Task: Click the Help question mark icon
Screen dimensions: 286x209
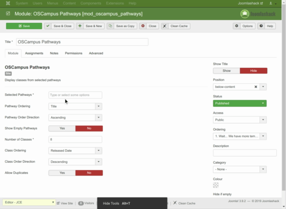Action: [x=261, y=26]
